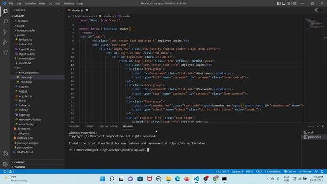Expand the build folder
327x184 pixels.
pos(20,26)
